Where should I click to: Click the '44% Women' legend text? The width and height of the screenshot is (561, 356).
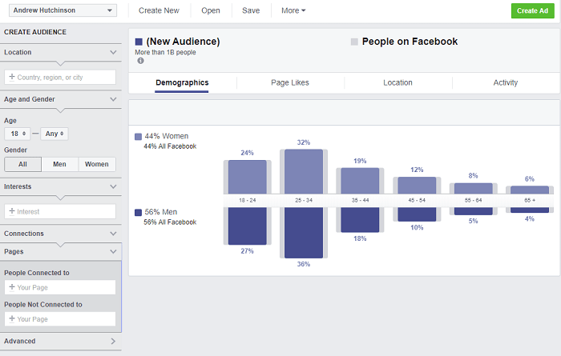point(167,137)
